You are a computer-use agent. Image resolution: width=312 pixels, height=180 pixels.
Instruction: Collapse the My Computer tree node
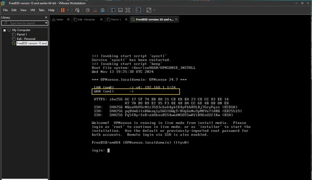[4, 30]
